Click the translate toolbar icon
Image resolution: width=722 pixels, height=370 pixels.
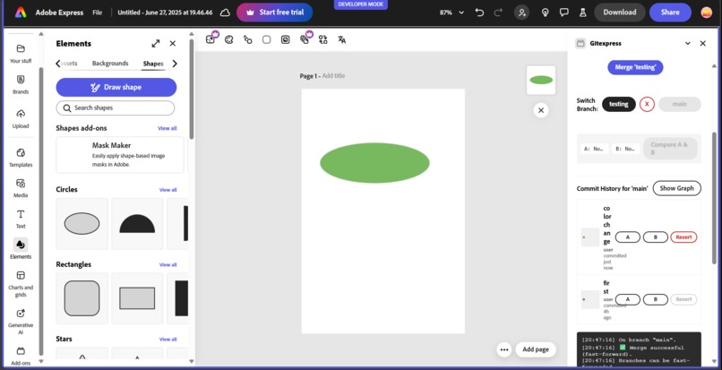coord(341,39)
